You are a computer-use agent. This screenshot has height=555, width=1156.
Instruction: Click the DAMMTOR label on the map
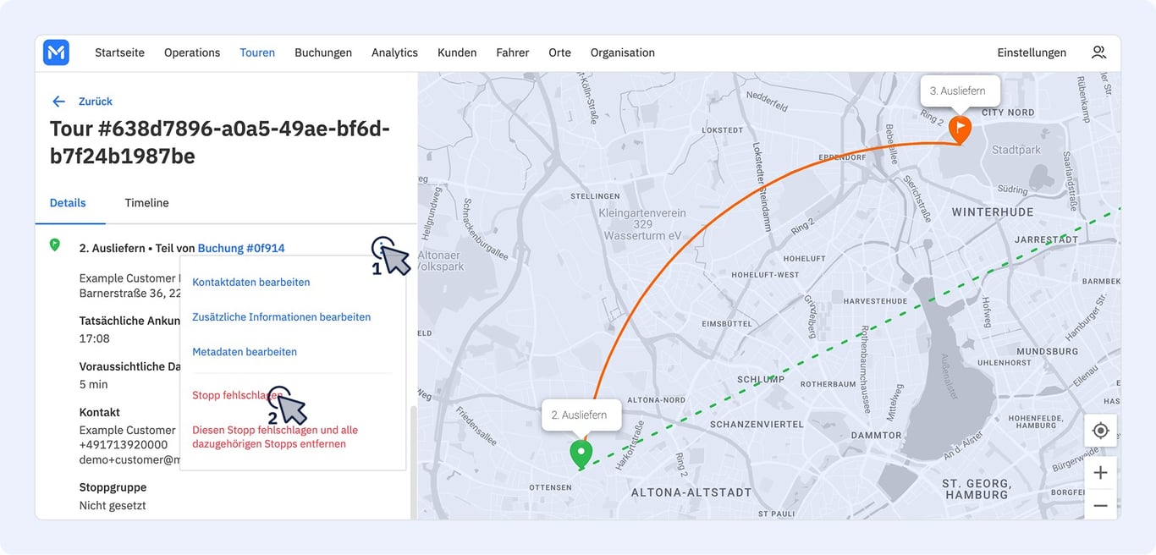pyautogui.click(x=877, y=435)
